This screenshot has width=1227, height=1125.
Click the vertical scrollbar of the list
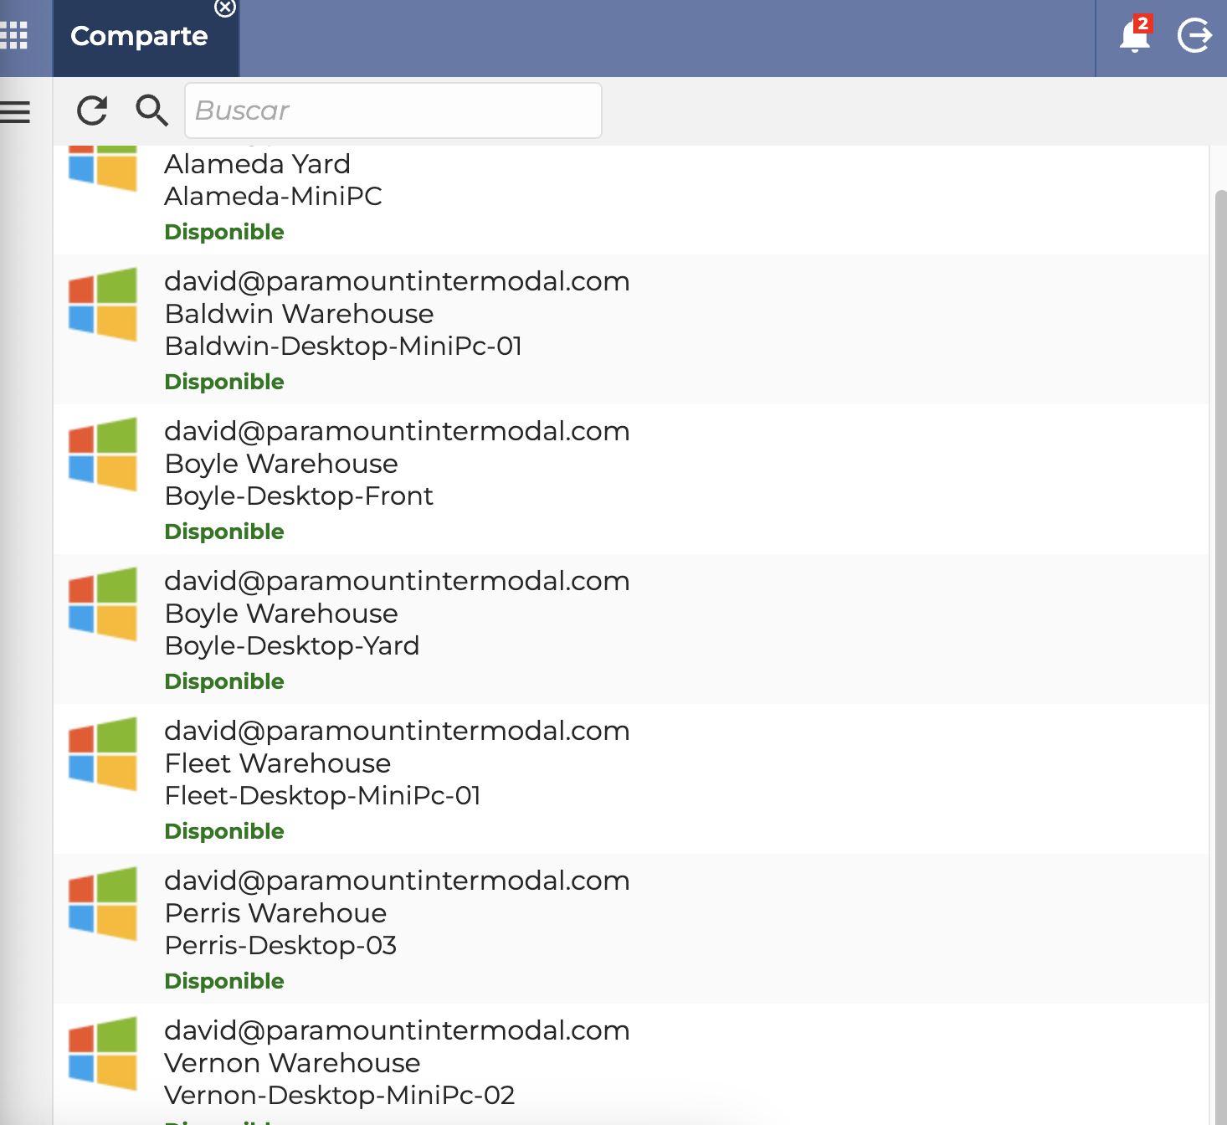[x=1220, y=658]
